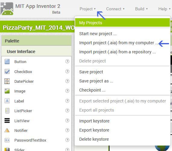Choose Save project as menu item
The height and width of the screenshot is (151, 172).
point(123,81)
